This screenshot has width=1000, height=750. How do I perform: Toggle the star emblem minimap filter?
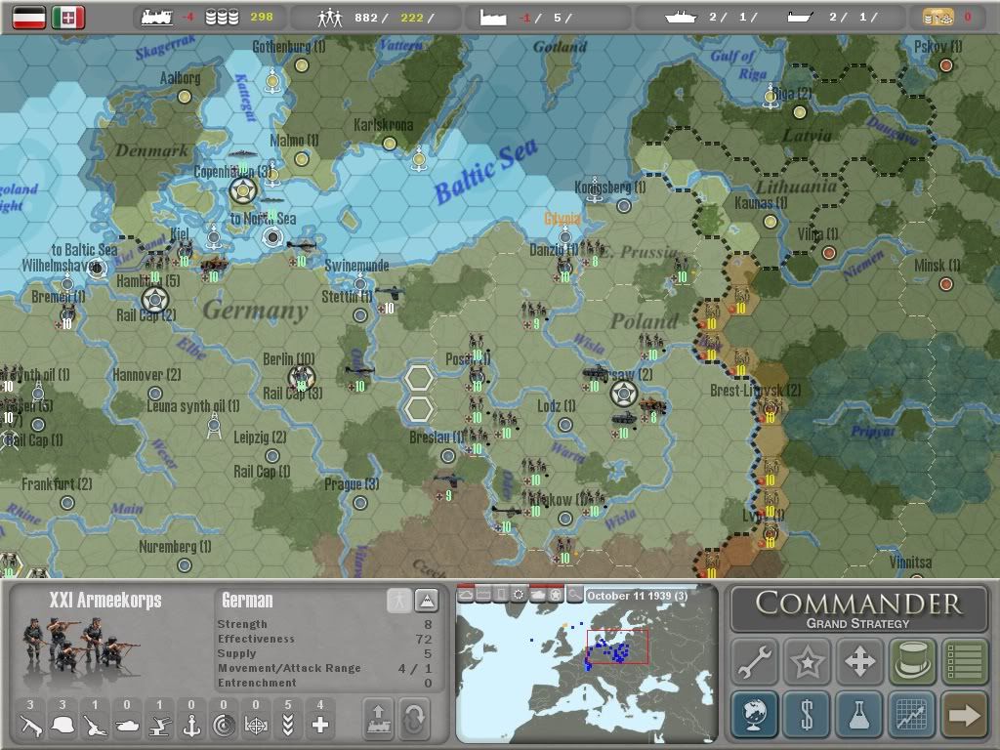[x=556, y=595]
